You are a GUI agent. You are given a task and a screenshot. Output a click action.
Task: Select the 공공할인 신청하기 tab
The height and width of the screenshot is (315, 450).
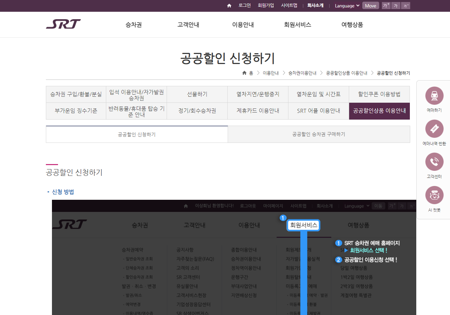[x=137, y=134]
